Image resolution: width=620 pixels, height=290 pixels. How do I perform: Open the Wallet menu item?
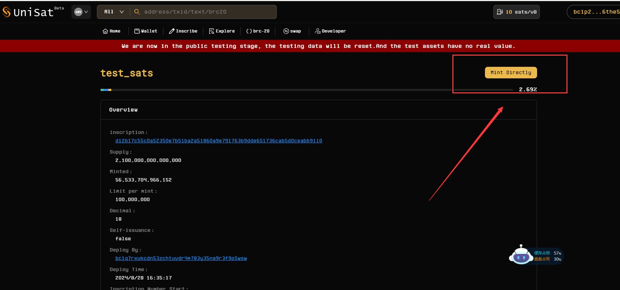tap(146, 31)
